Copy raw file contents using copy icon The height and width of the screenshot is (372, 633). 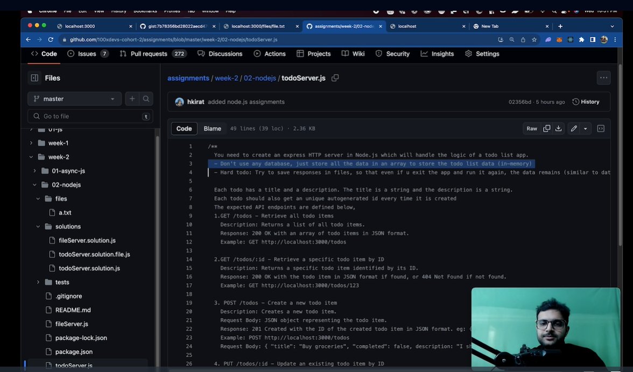(547, 128)
